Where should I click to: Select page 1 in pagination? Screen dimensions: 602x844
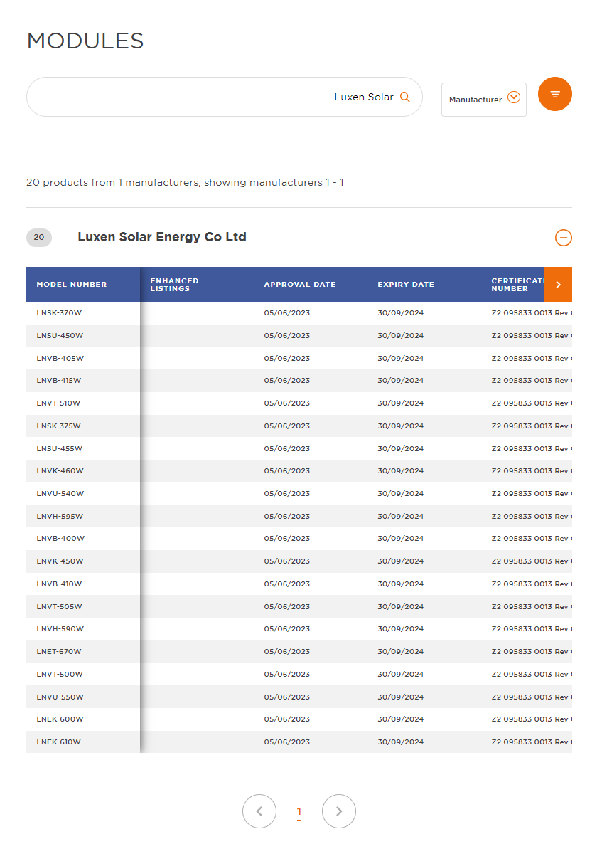coord(299,812)
